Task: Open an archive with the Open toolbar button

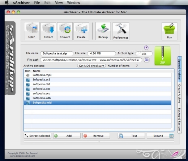Action: click(32, 31)
